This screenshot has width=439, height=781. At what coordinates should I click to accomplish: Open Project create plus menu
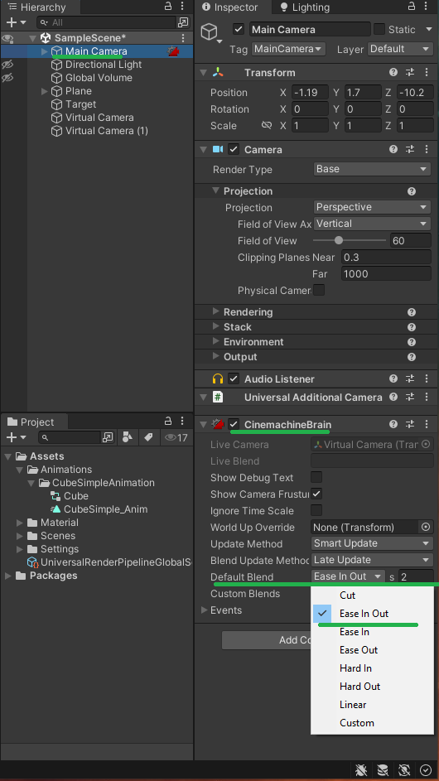coord(16,437)
